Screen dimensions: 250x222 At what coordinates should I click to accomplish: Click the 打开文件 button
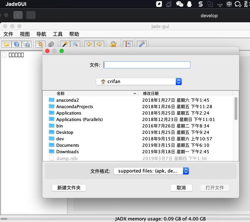tap(215, 188)
